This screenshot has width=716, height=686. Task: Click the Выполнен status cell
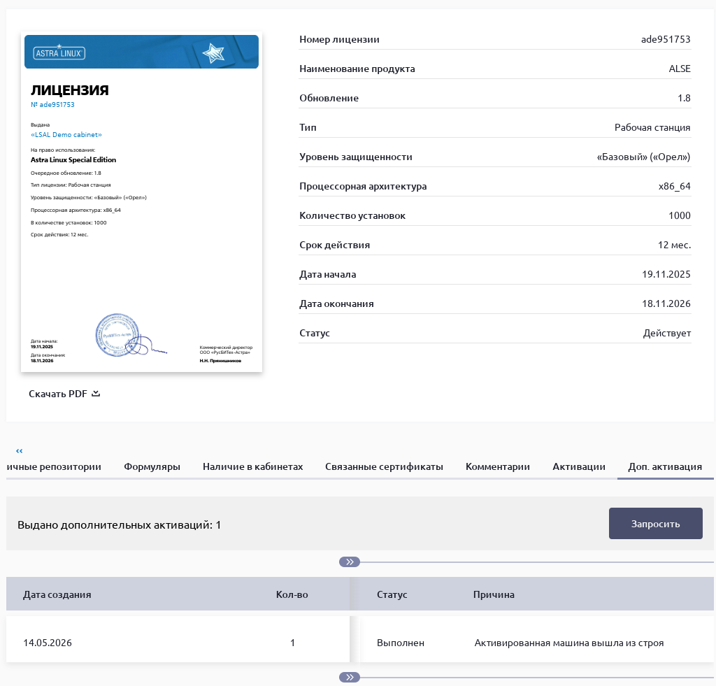coord(401,643)
